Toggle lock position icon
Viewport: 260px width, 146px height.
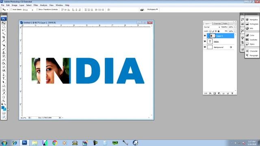[216, 31]
